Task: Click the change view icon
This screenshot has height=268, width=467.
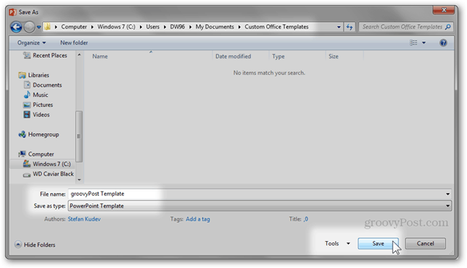Action: pos(414,43)
